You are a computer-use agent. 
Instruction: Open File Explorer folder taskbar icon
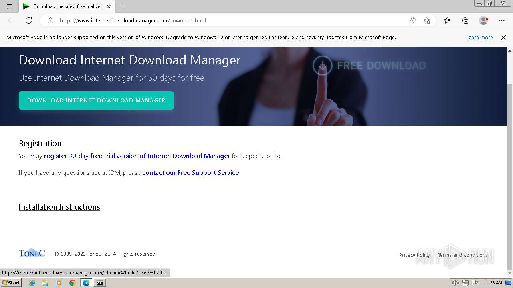pyautogui.click(x=45, y=283)
